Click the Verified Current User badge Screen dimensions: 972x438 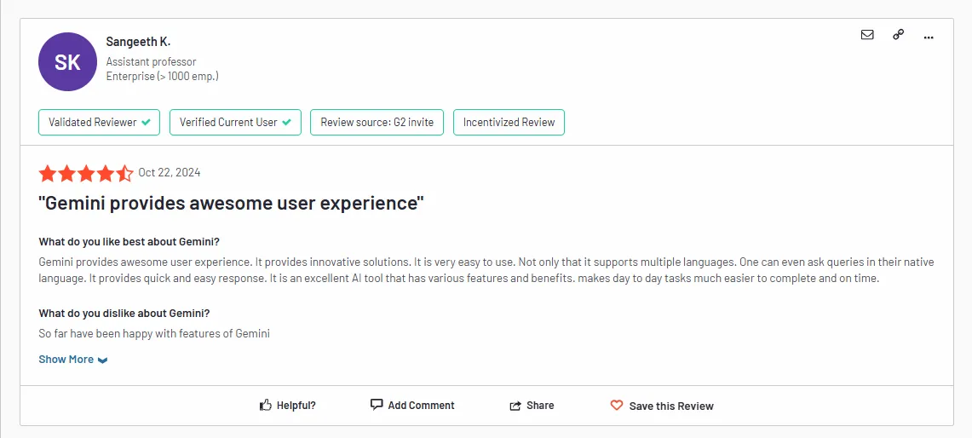tap(235, 122)
